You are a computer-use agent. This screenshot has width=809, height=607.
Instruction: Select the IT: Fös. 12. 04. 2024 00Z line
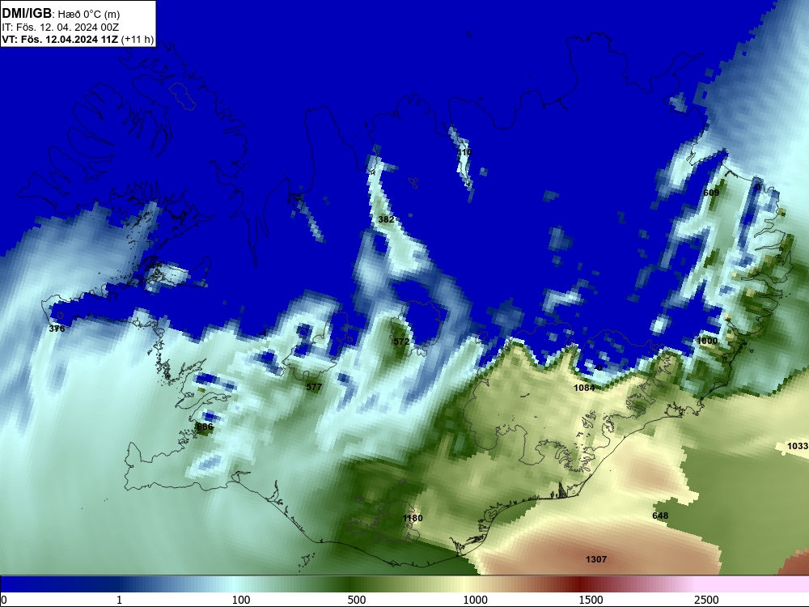click(61, 27)
